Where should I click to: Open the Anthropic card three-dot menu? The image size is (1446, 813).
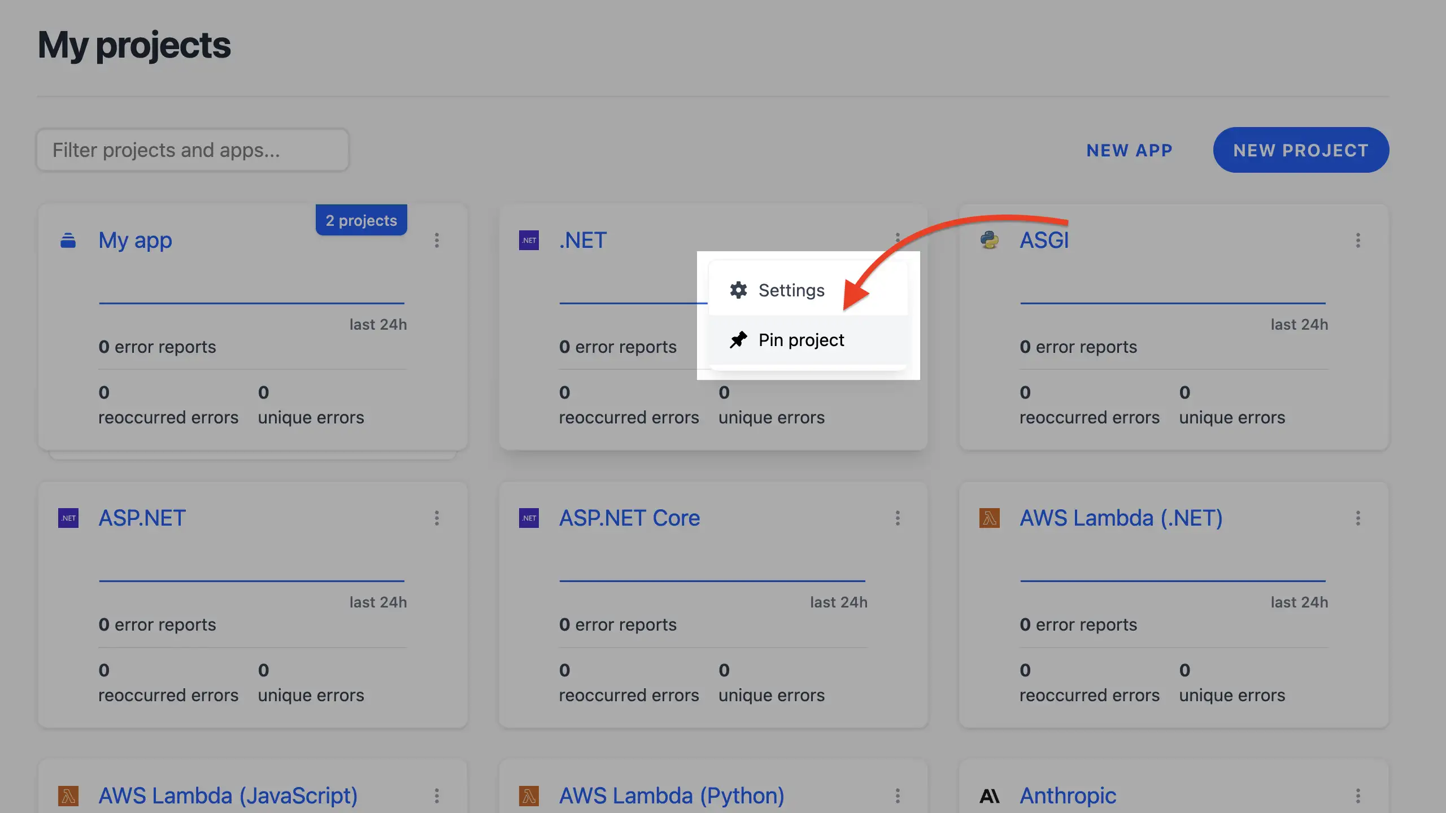pos(1358,796)
